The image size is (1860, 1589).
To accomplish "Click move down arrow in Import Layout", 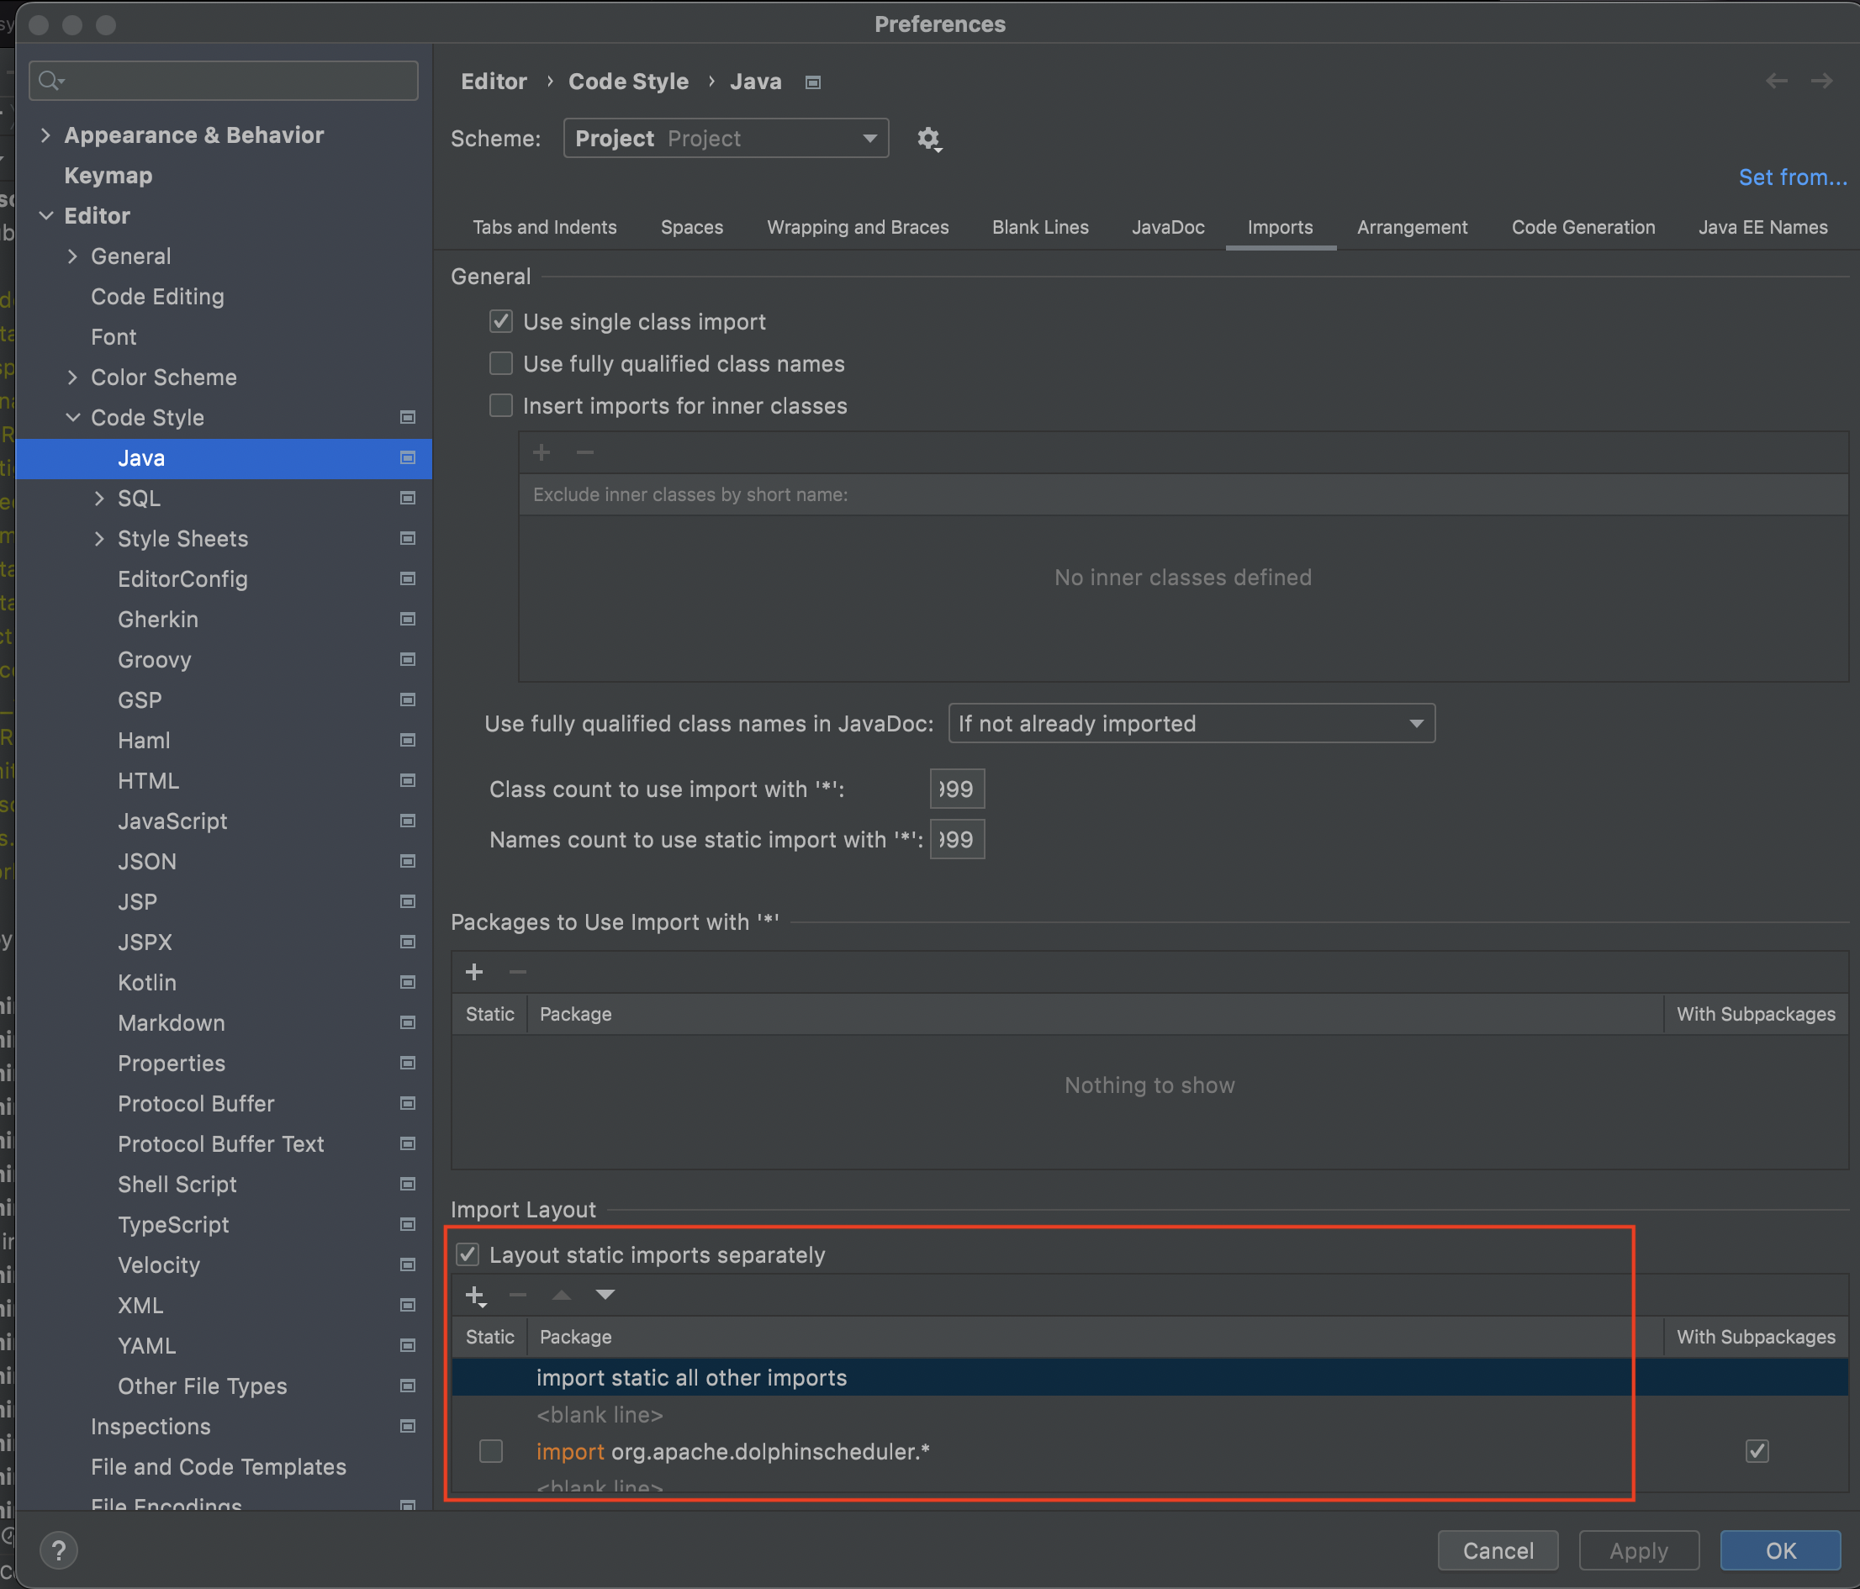I will [605, 1295].
